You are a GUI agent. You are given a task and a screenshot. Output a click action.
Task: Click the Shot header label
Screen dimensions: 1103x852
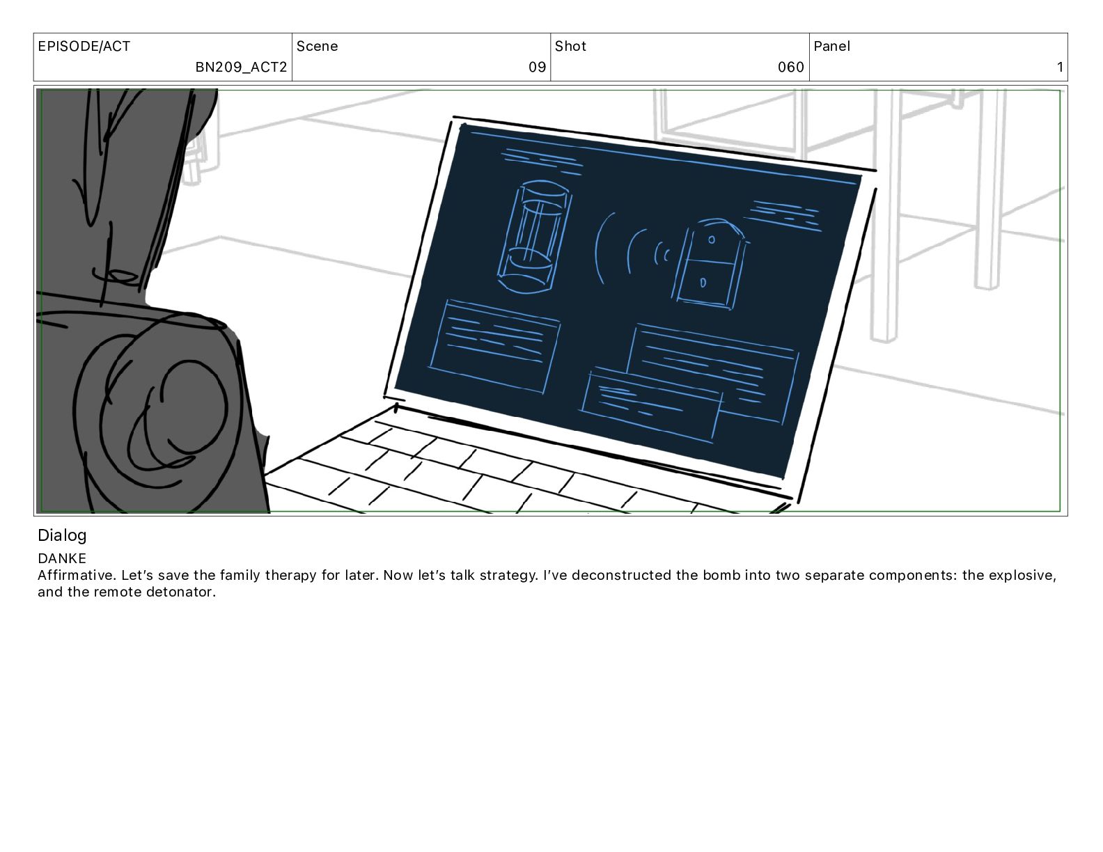point(570,47)
